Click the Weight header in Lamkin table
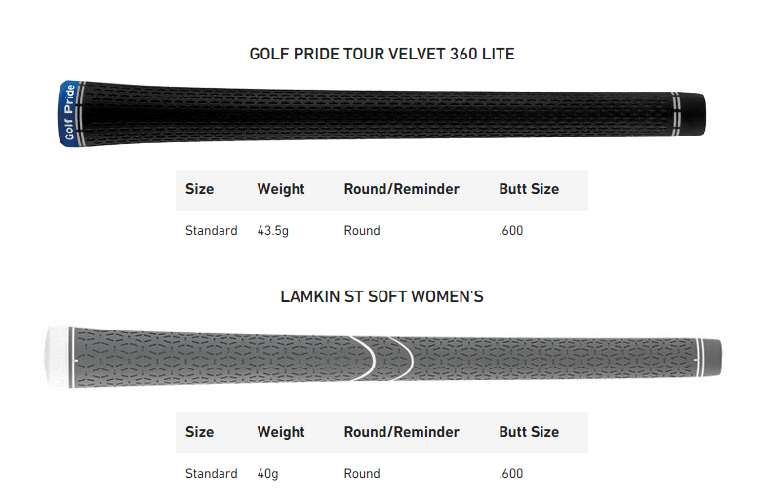 281,432
